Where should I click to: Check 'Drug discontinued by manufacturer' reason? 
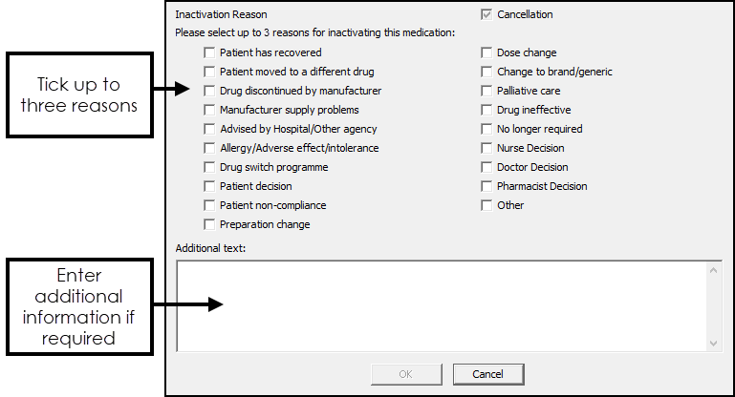209,92
